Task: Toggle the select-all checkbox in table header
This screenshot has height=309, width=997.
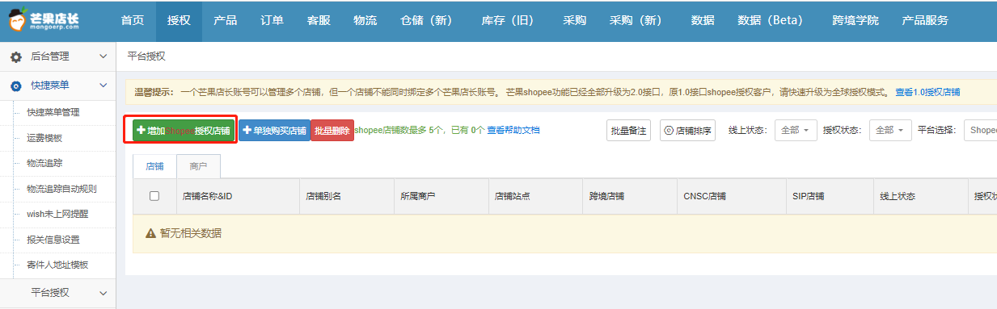Action: pos(154,196)
